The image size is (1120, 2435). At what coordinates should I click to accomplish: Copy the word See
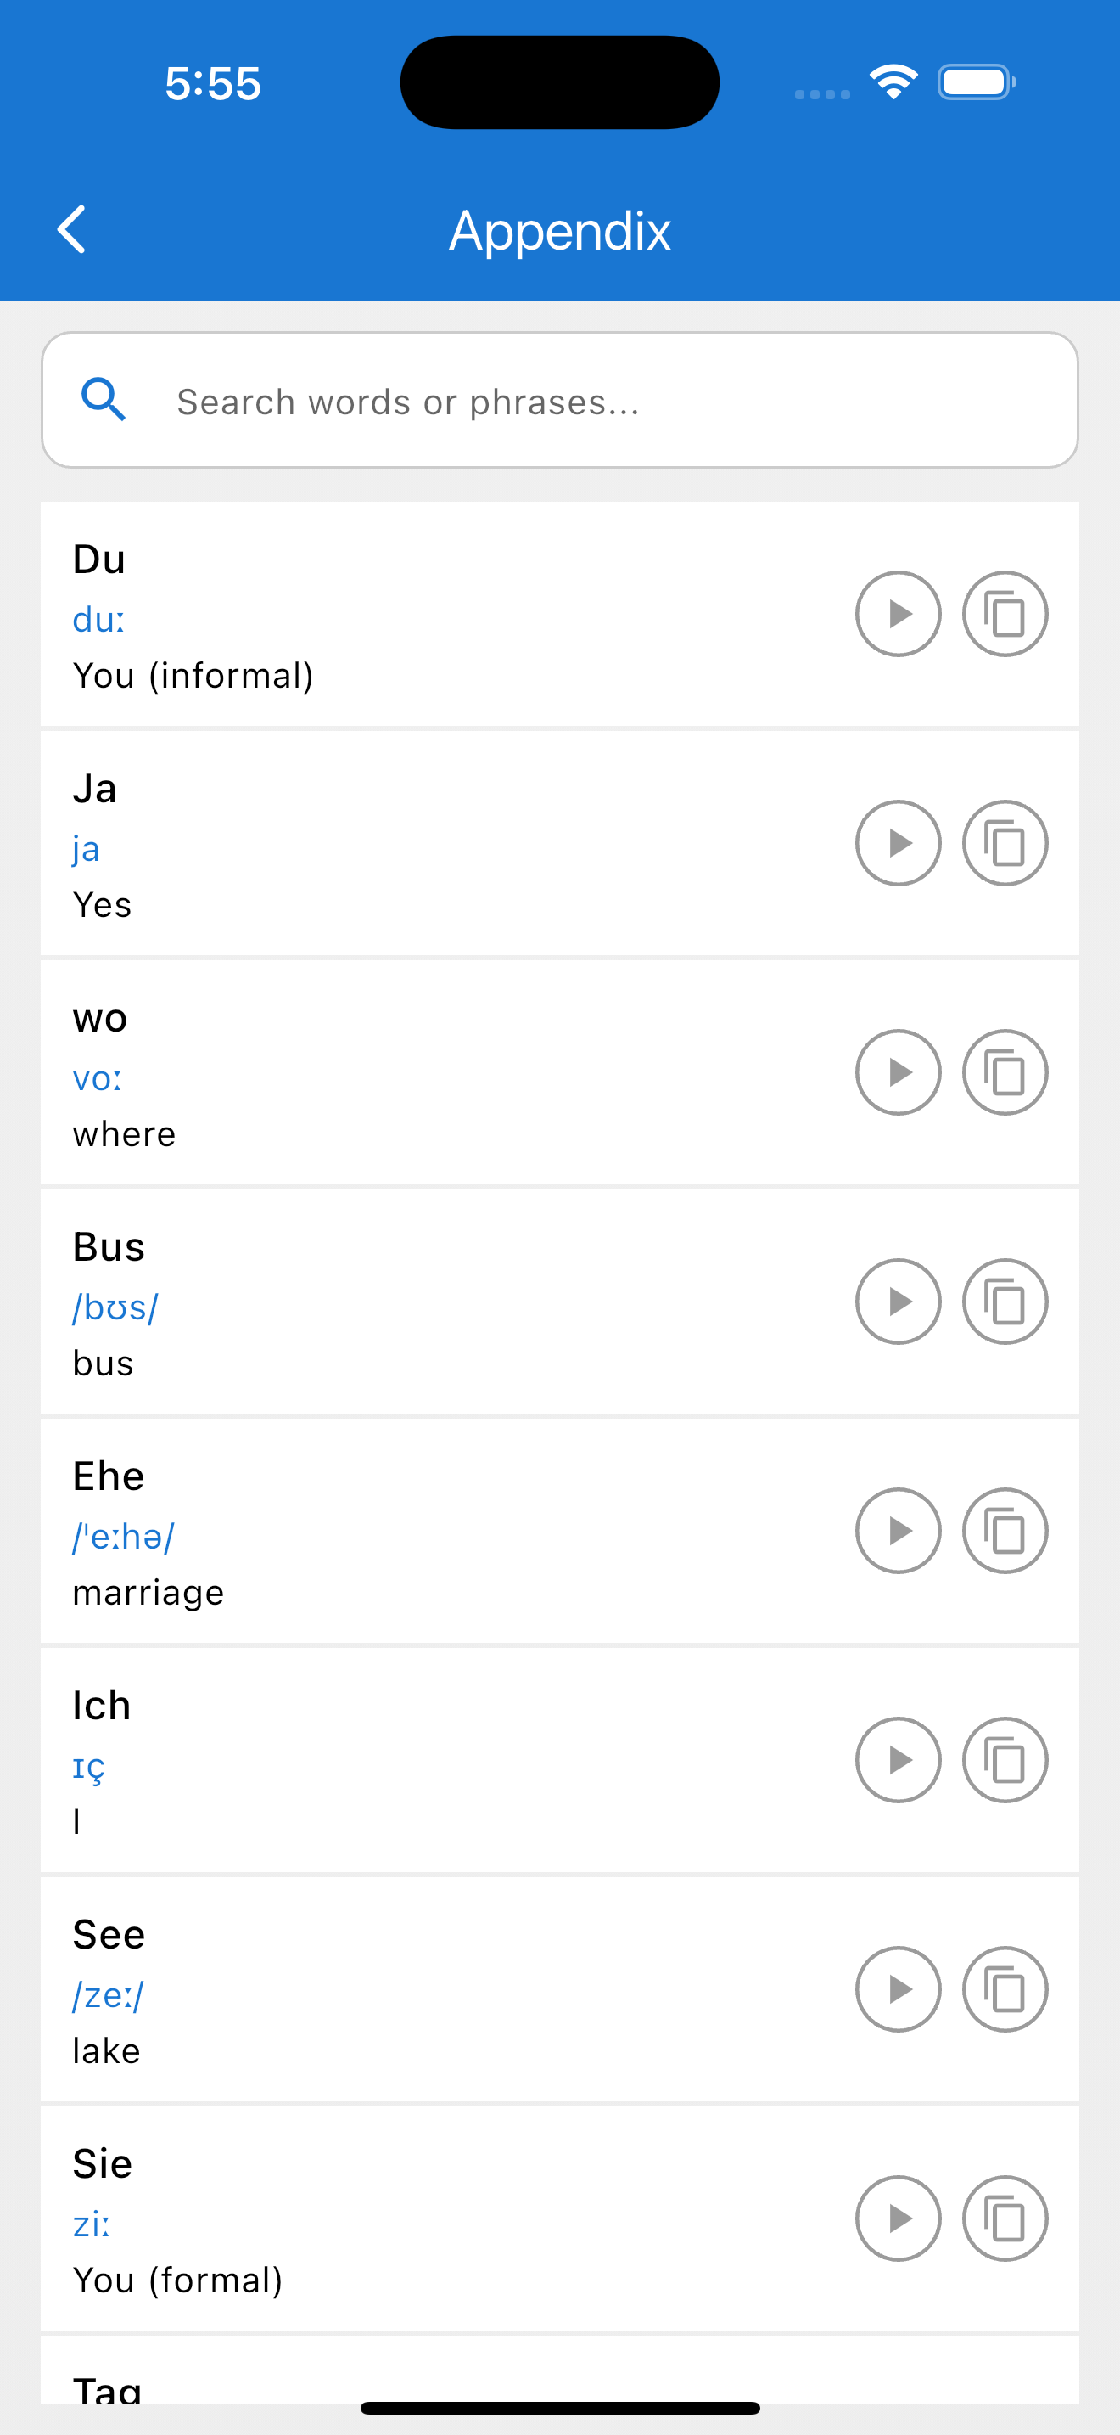pyautogui.click(x=1005, y=1988)
